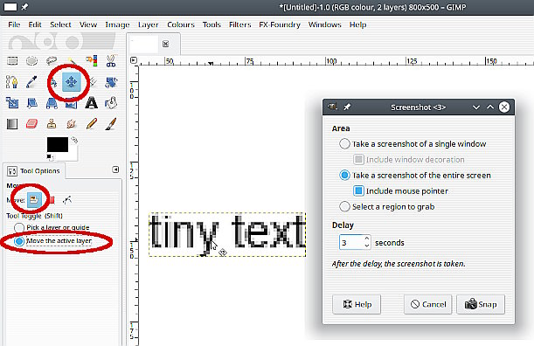Open the Select menu

(x=60, y=24)
